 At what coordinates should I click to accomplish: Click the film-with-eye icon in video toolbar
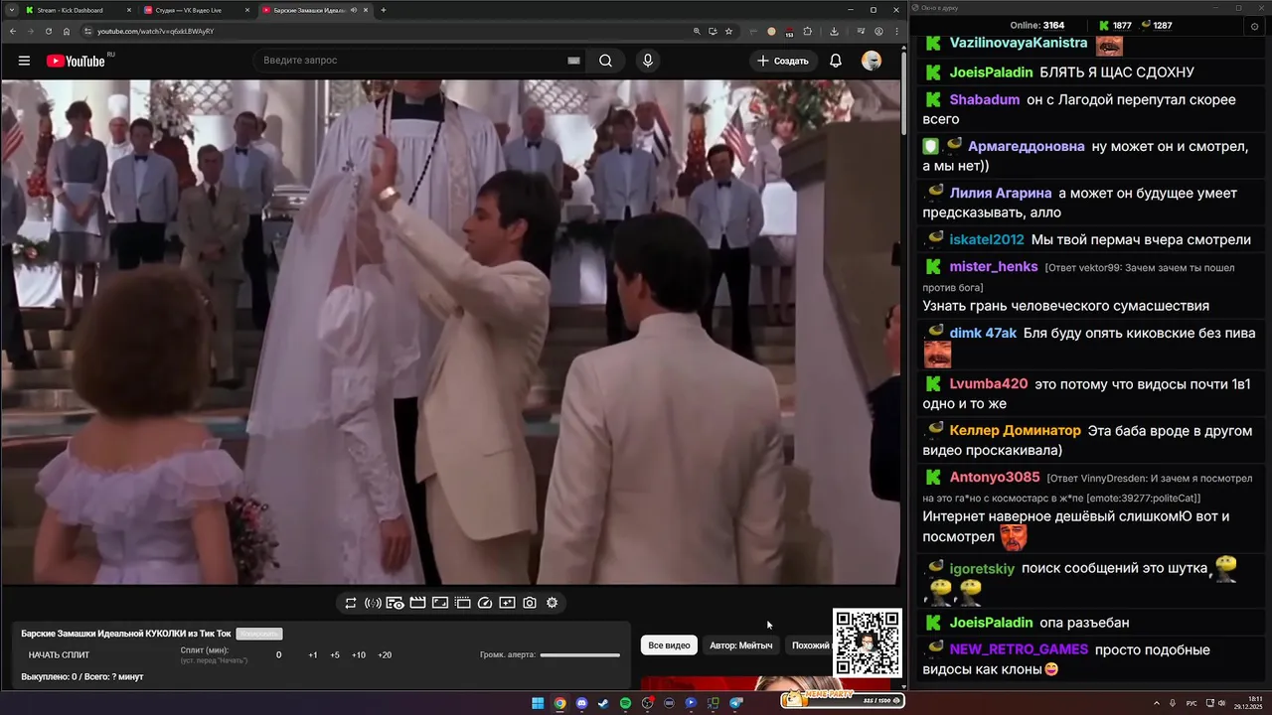point(395,603)
